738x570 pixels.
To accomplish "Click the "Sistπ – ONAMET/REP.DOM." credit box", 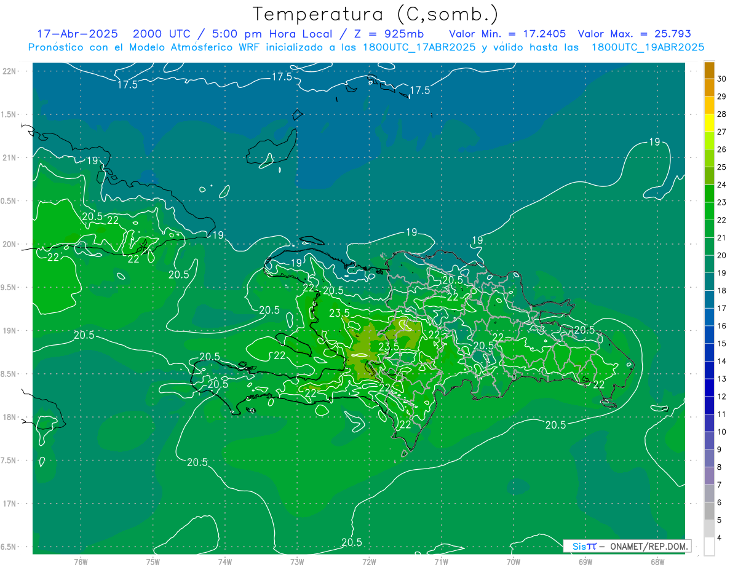I will coord(627,546).
